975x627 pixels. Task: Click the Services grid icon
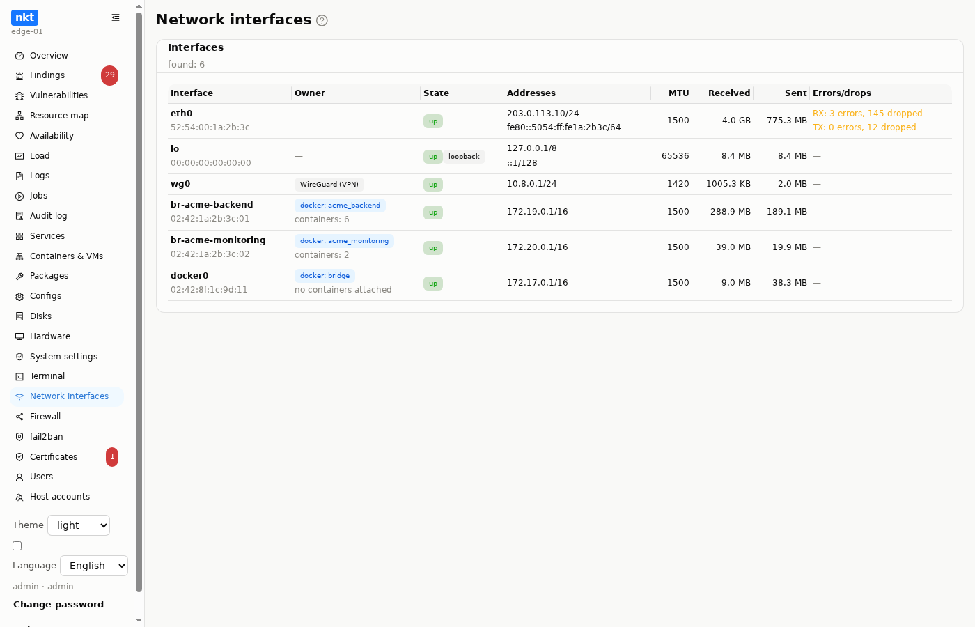(x=19, y=237)
